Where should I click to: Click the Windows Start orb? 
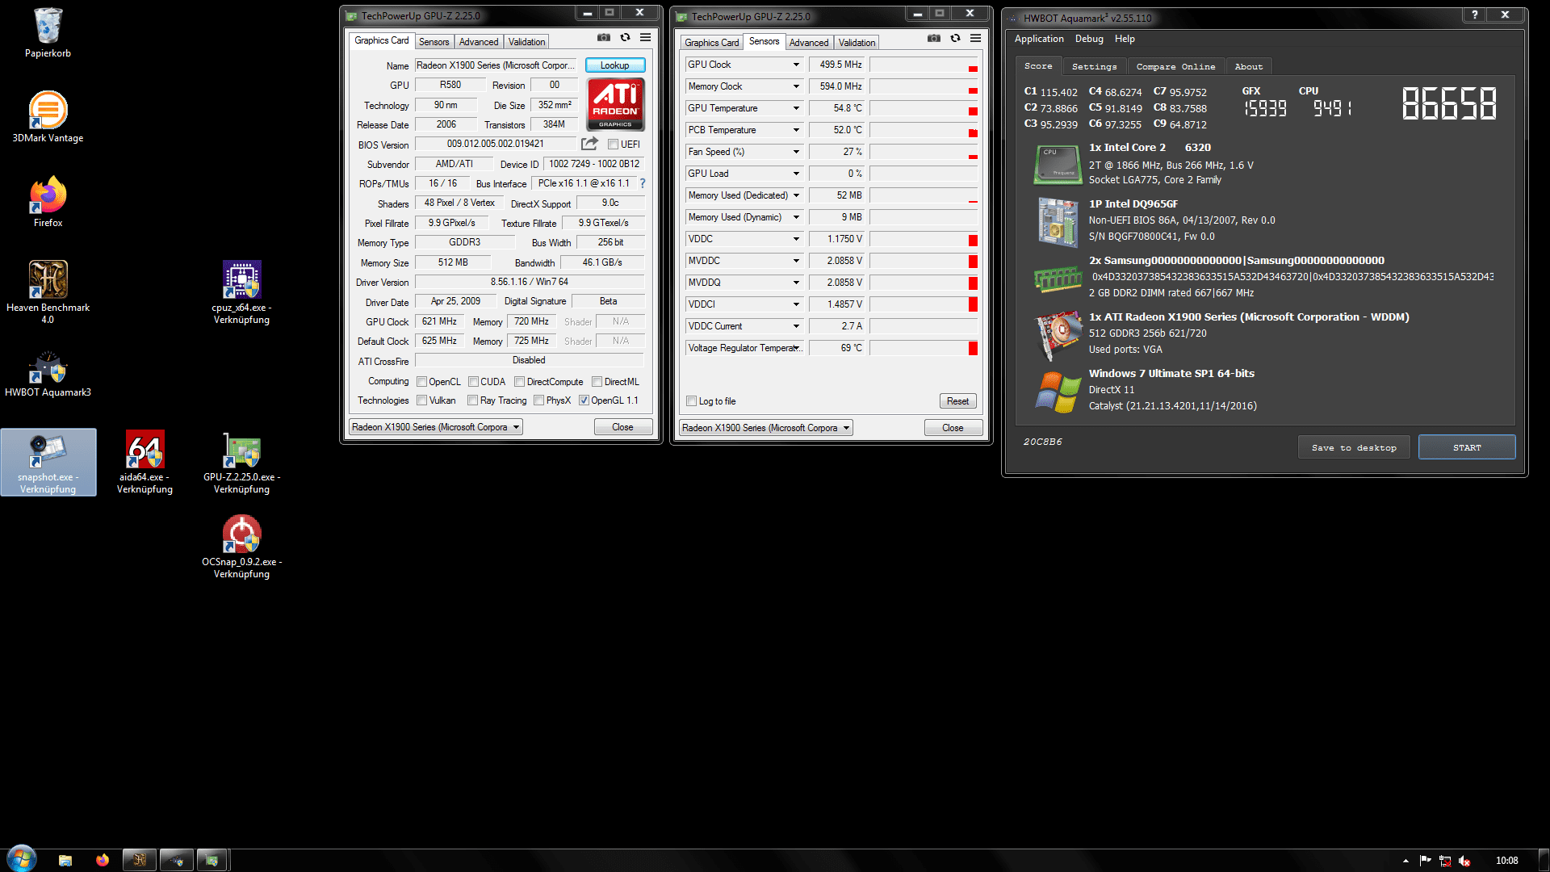21,858
